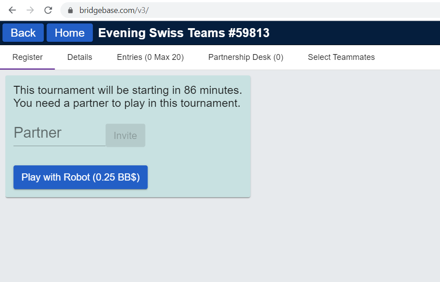This screenshot has width=440, height=282.
Task: Click empty space in the navy header bar
Action: tap(354, 33)
